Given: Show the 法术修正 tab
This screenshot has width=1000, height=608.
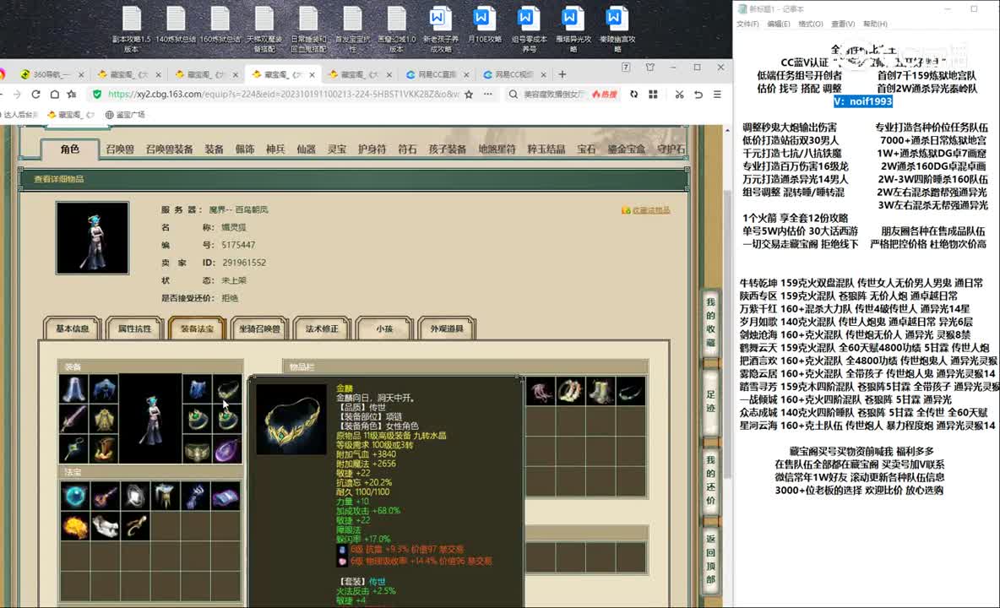Looking at the screenshot, I should (322, 328).
